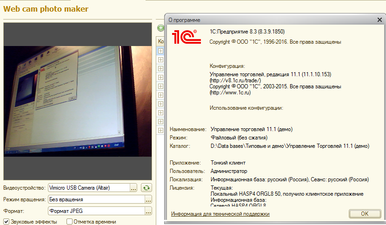Expand the first tree row under Ко column
The image size is (386, 225).
pyautogui.click(x=160, y=51)
